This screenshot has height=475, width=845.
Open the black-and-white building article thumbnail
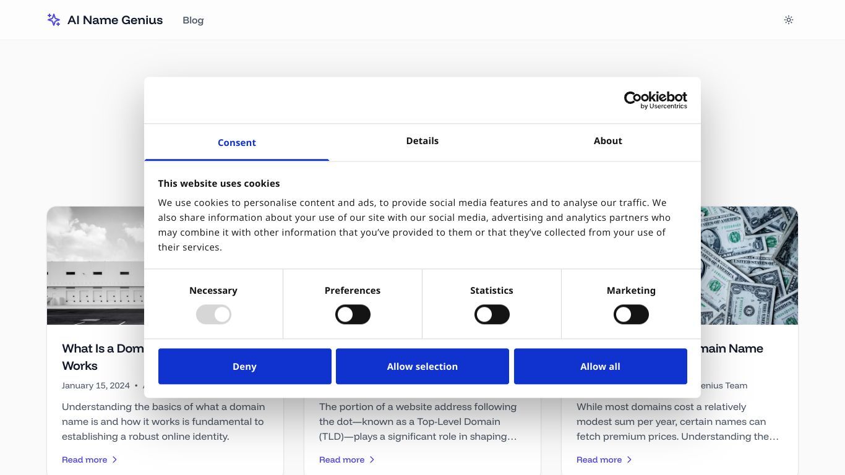click(96, 265)
